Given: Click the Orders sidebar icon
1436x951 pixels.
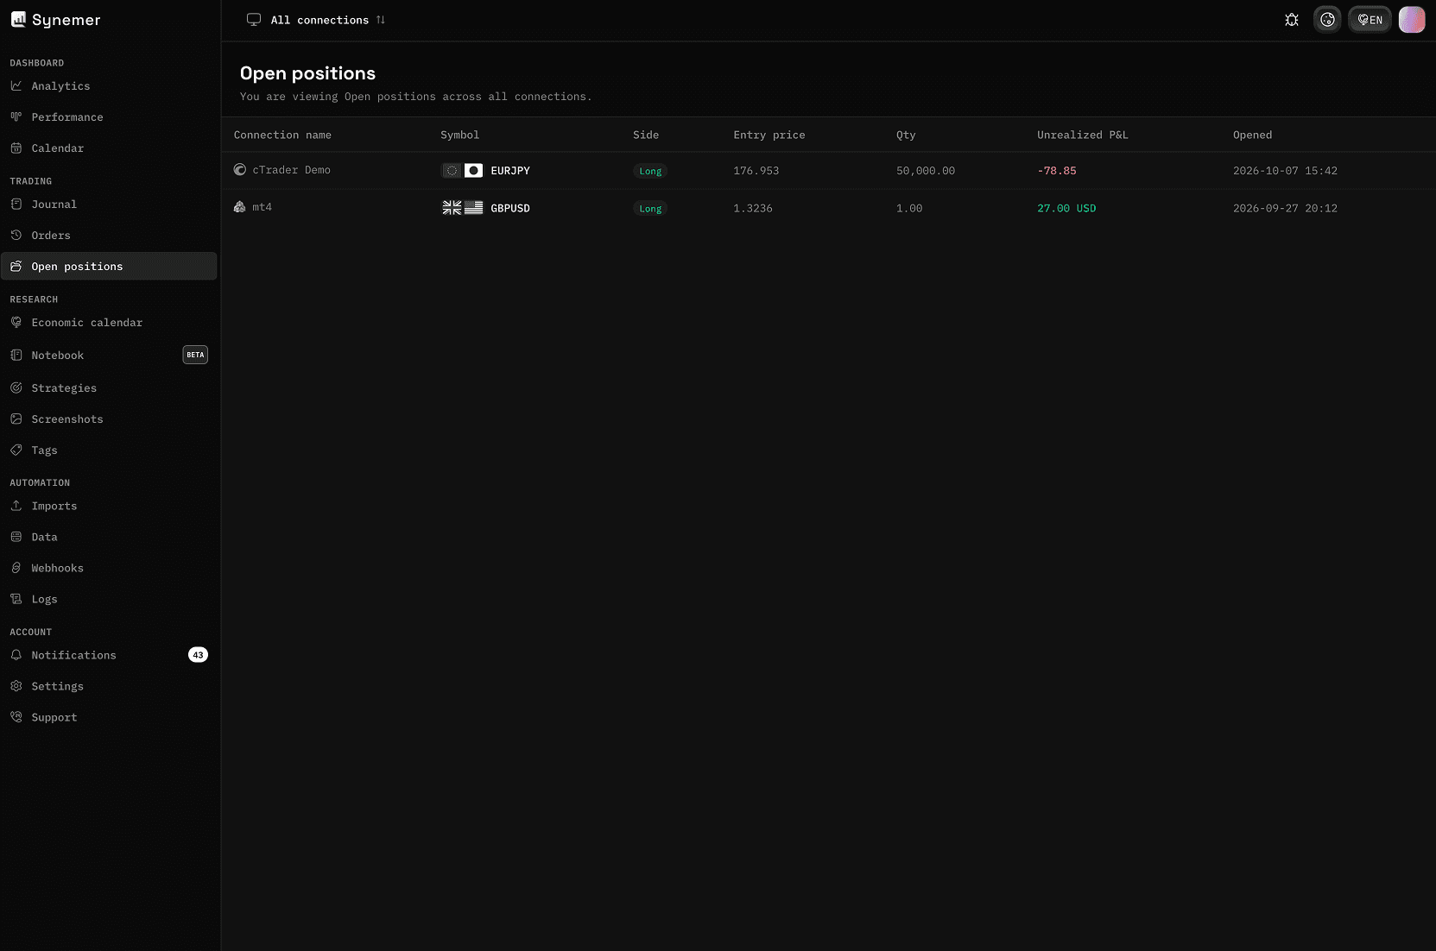Looking at the screenshot, I should click(x=16, y=236).
